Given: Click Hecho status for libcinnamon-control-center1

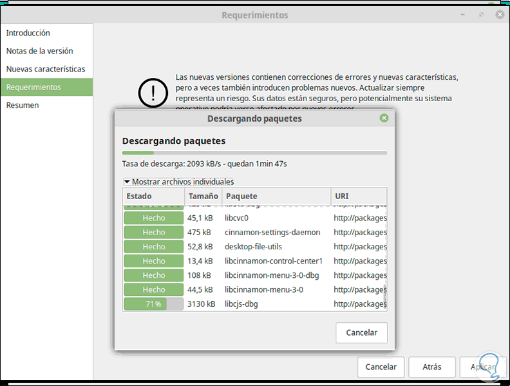Looking at the screenshot, I should click(153, 261).
